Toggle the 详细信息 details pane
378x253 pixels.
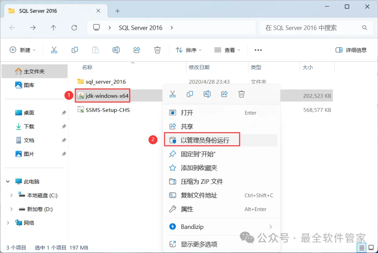[351, 50]
